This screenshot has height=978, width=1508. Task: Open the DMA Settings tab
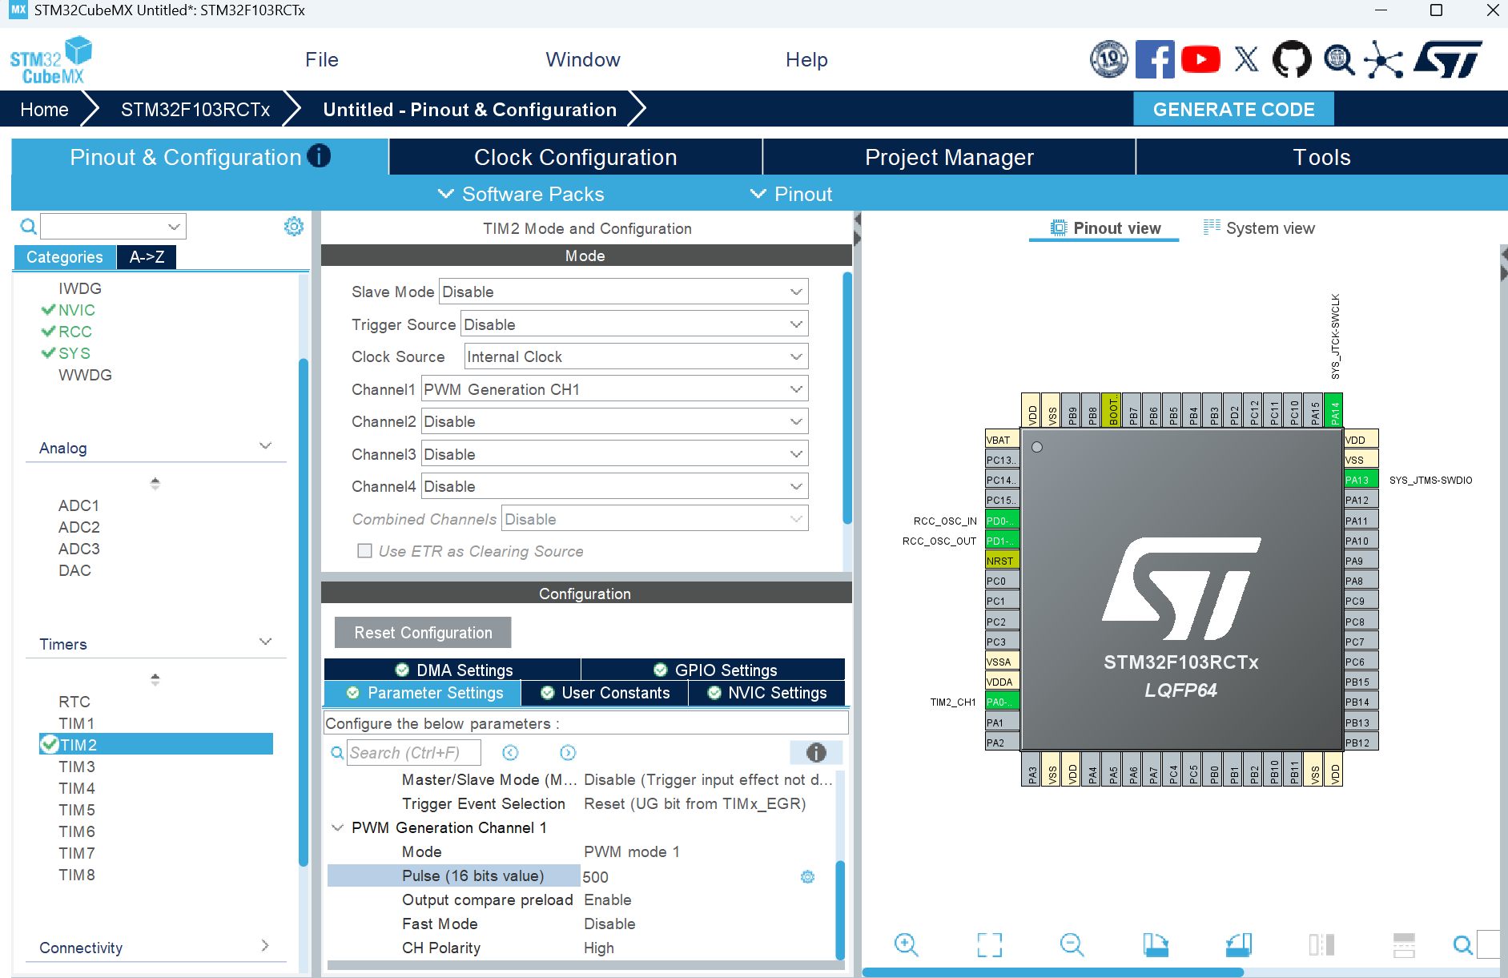(x=453, y=670)
